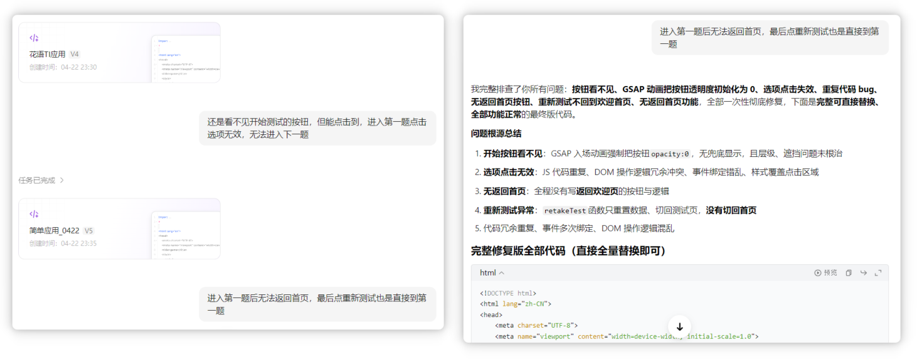The width and height of the screenshot is (917, 359).
Task: Expand the 任务已完成 status
Action: 41,180
